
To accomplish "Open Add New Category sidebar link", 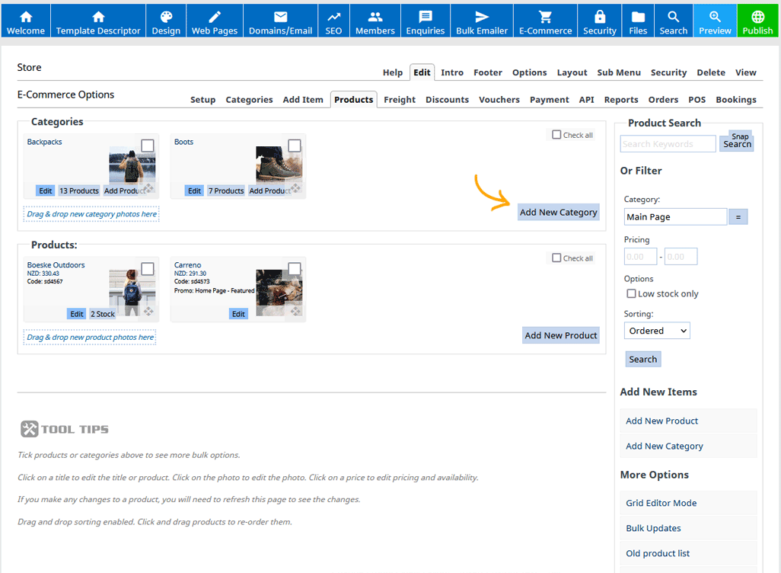I will pos(688,446).
